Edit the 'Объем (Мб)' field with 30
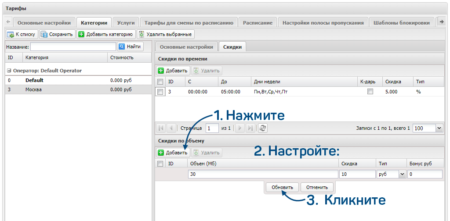The width and height of the screenshot is (450, 221). tap(263, 174)
